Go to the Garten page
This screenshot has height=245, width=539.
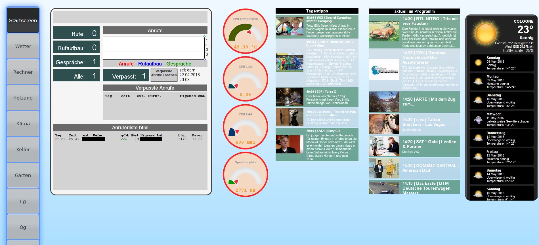(x=23, y=175)
